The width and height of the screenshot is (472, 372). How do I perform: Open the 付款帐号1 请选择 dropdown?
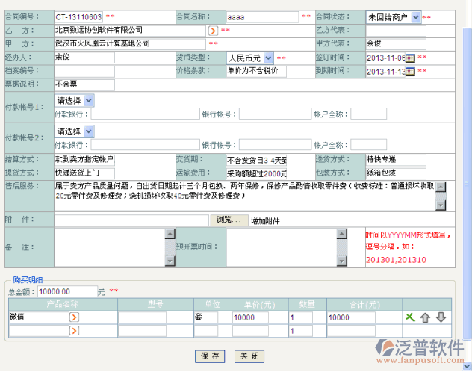click(x=89, y=99)
